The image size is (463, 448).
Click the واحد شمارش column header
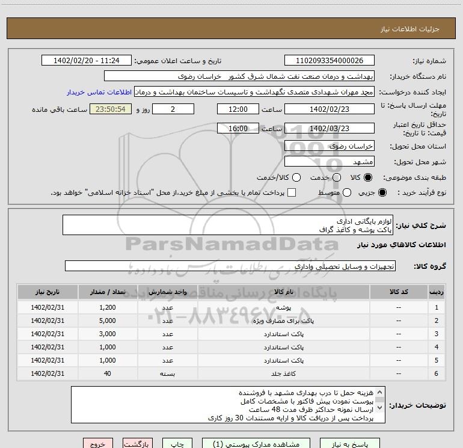coord(167,292)
